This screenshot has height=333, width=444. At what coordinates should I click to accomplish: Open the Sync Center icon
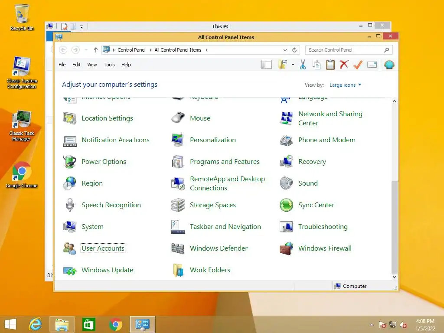[286, 205]
